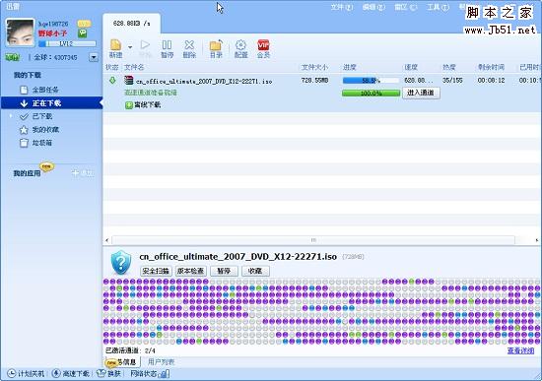Click the 删除 delete X icon
Viewport: 542px width, 381px height.
coord(189,48)
